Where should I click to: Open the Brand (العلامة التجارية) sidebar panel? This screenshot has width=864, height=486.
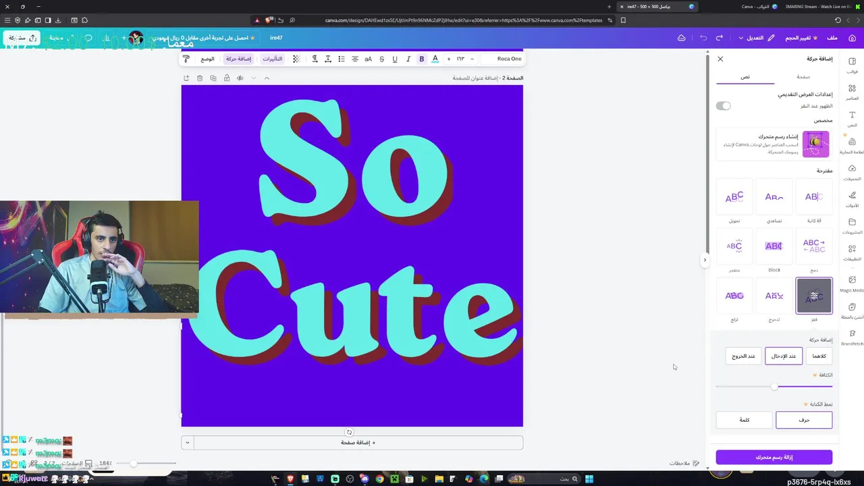click(x=852, y=146)
